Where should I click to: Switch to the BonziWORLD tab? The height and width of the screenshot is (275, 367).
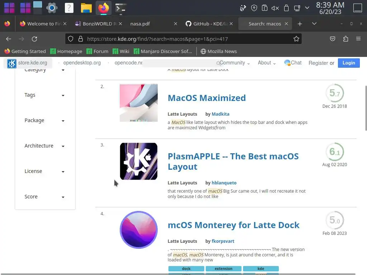click(x=99, y=24)
